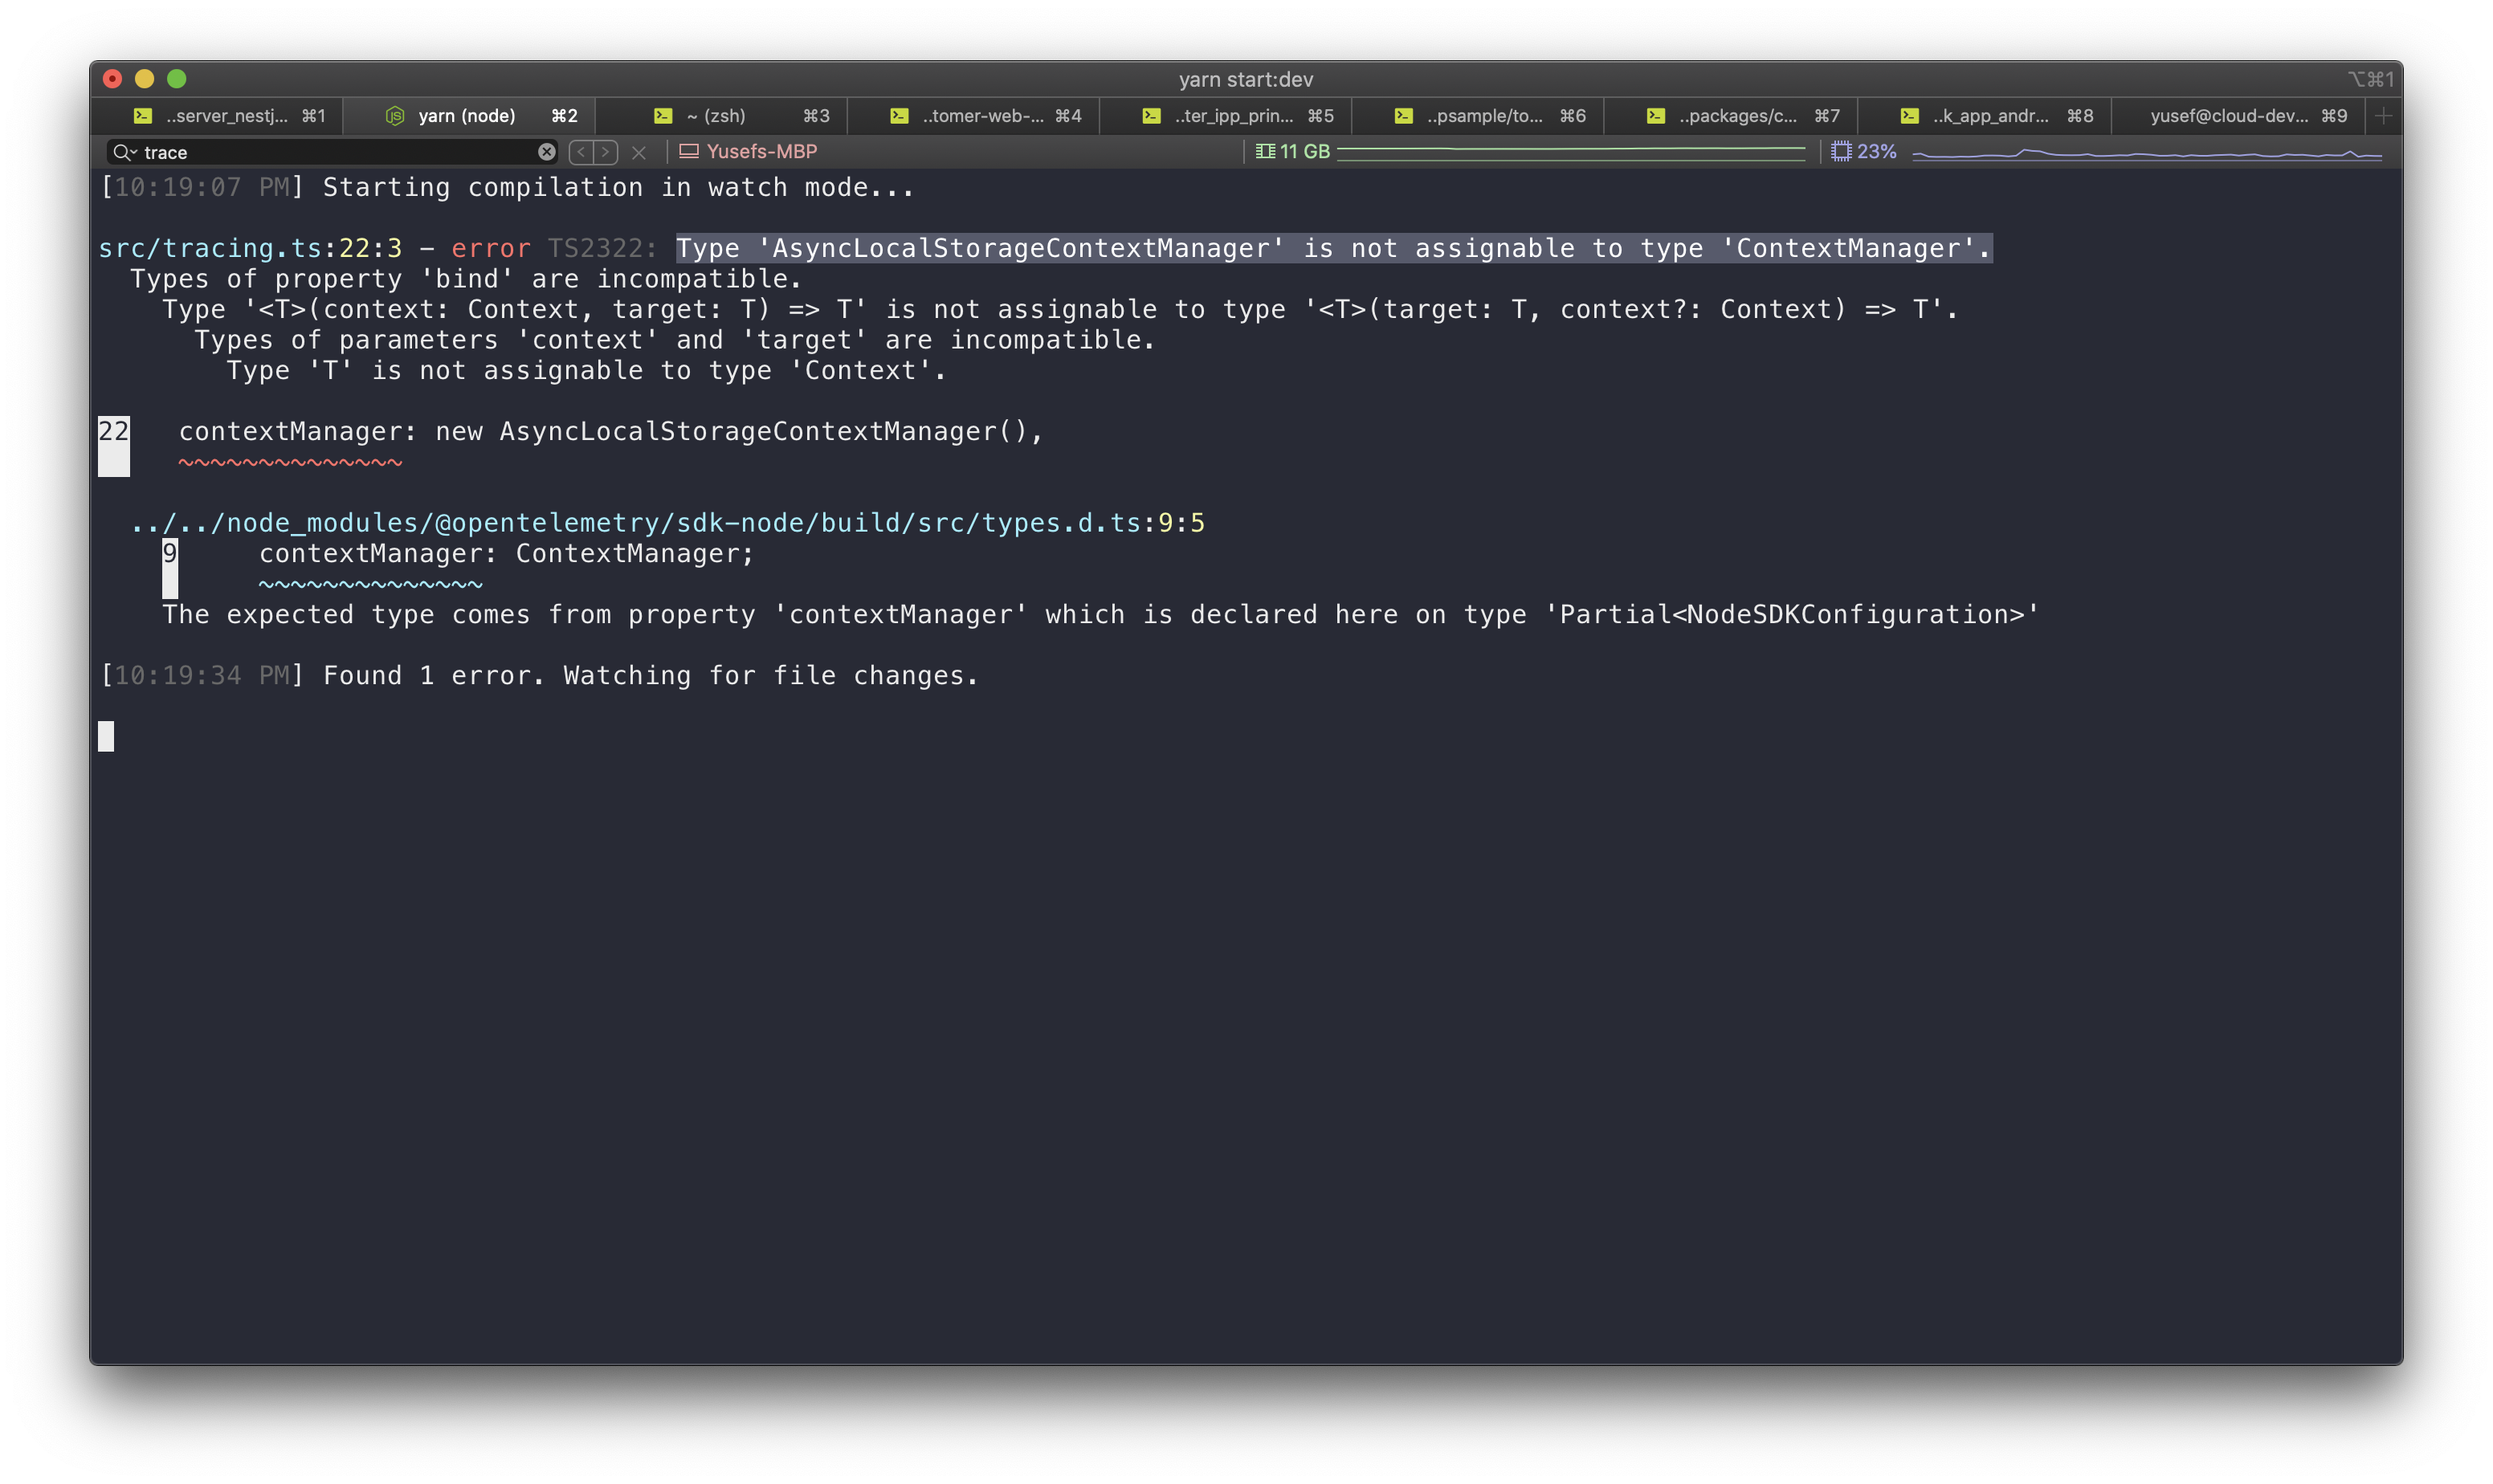Click the magnifying glass in the search bar

[x=122, y=151]
